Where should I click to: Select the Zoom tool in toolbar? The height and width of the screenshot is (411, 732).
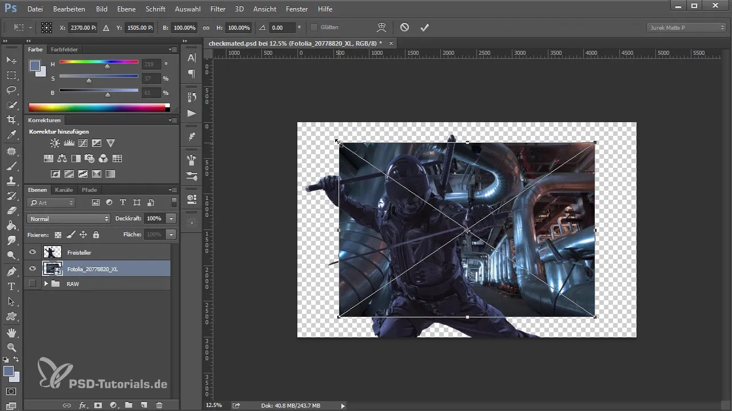pos(11,347)
